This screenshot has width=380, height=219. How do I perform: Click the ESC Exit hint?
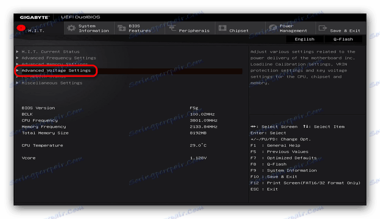(x=264, y=189)
